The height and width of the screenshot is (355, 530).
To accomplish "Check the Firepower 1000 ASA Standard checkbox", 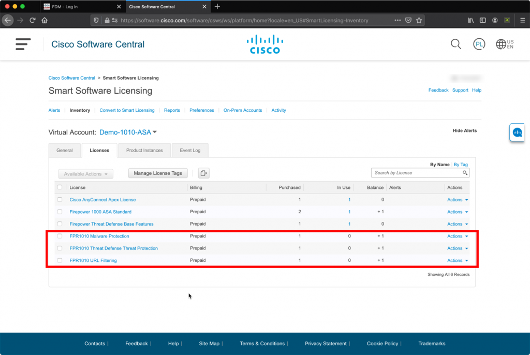I will (x=60, y=212).
